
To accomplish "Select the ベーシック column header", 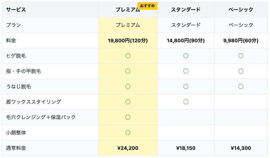I will tap(241, 10).
